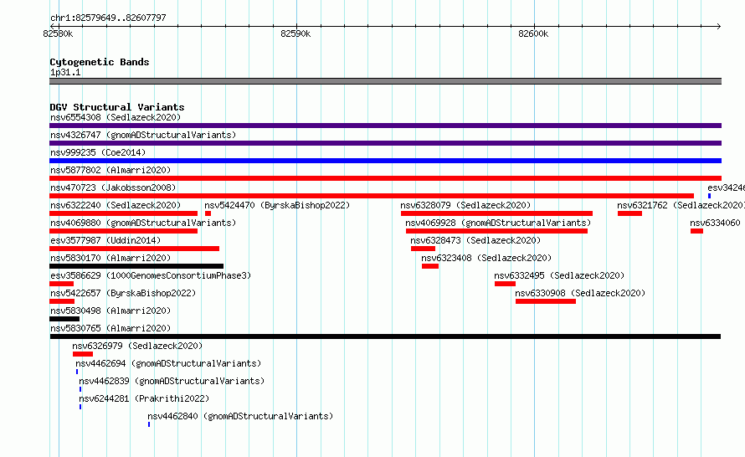Open the nsv4069928 (gnomADStructuralVariants) label
Viewport: 745px width, 457px height.
[x=498, y=223]
